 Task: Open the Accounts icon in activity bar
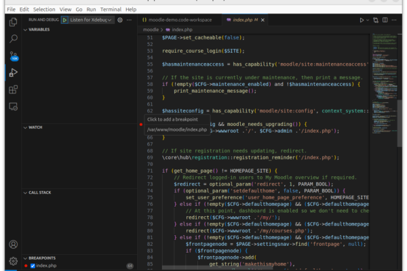pos(14,245)
